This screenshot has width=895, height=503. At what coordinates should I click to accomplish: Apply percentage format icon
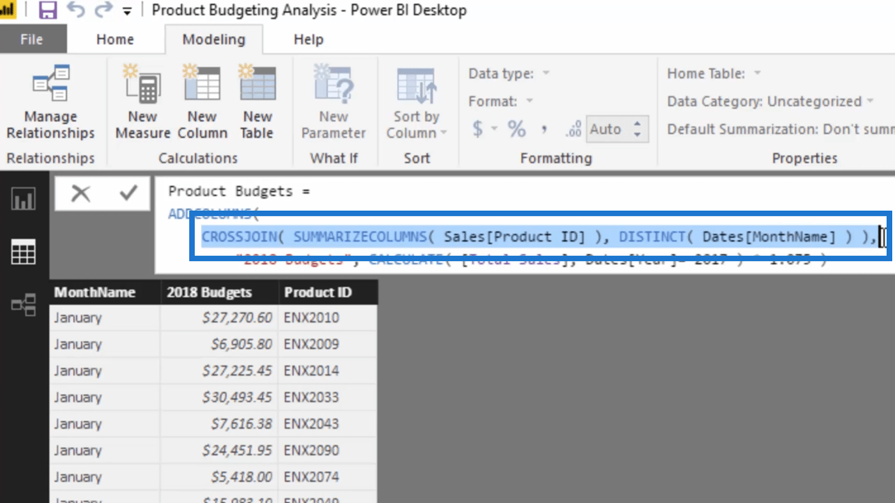[x=517, y=129]
